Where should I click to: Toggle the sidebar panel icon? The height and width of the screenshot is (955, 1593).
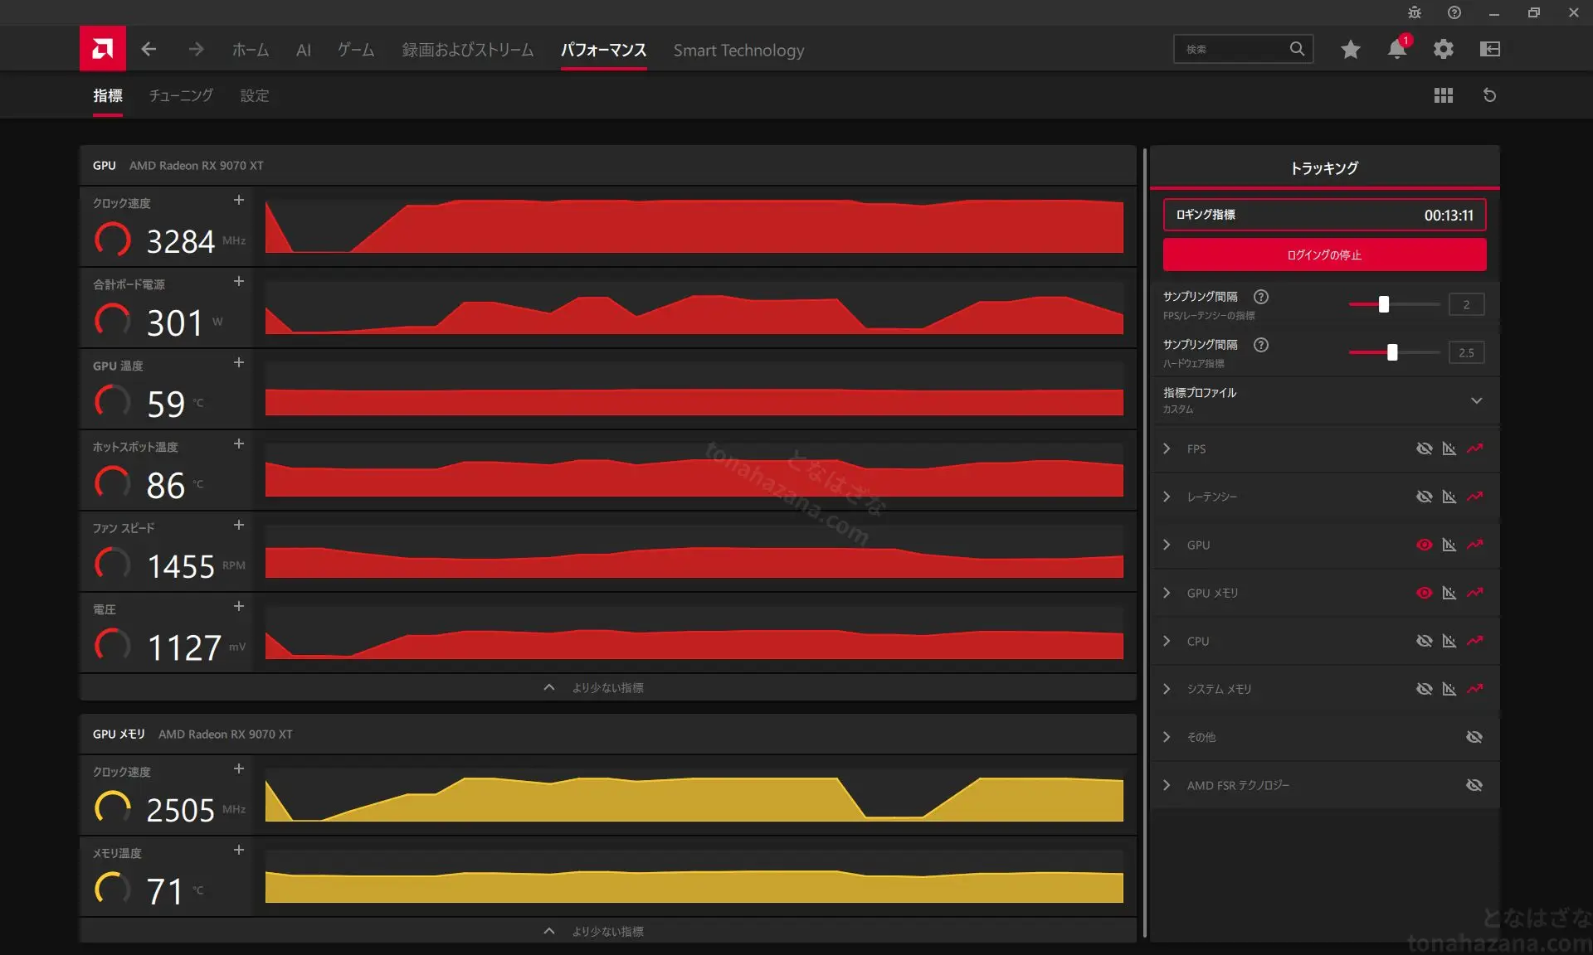[1490, 49]
